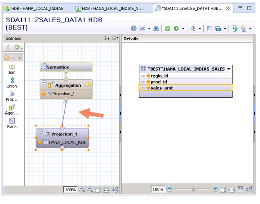Select the Rank node tool
260x204 pixels.
pos(12,124)
